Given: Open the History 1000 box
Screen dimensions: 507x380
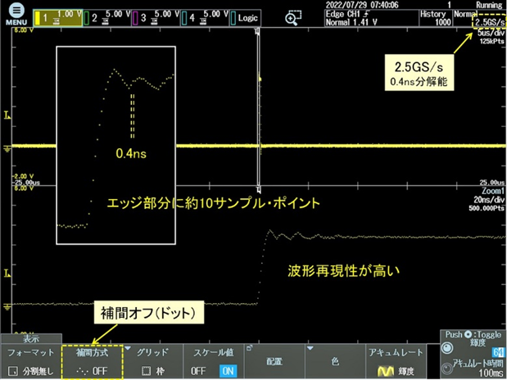Looking at the screenshot, I should tap(436, 18).
